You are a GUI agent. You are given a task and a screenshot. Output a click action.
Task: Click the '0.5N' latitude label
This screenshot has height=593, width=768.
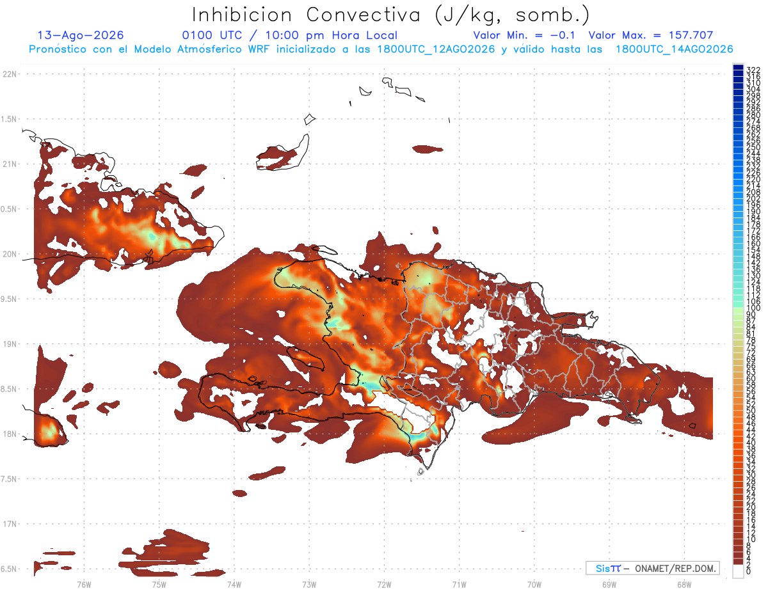10,209
